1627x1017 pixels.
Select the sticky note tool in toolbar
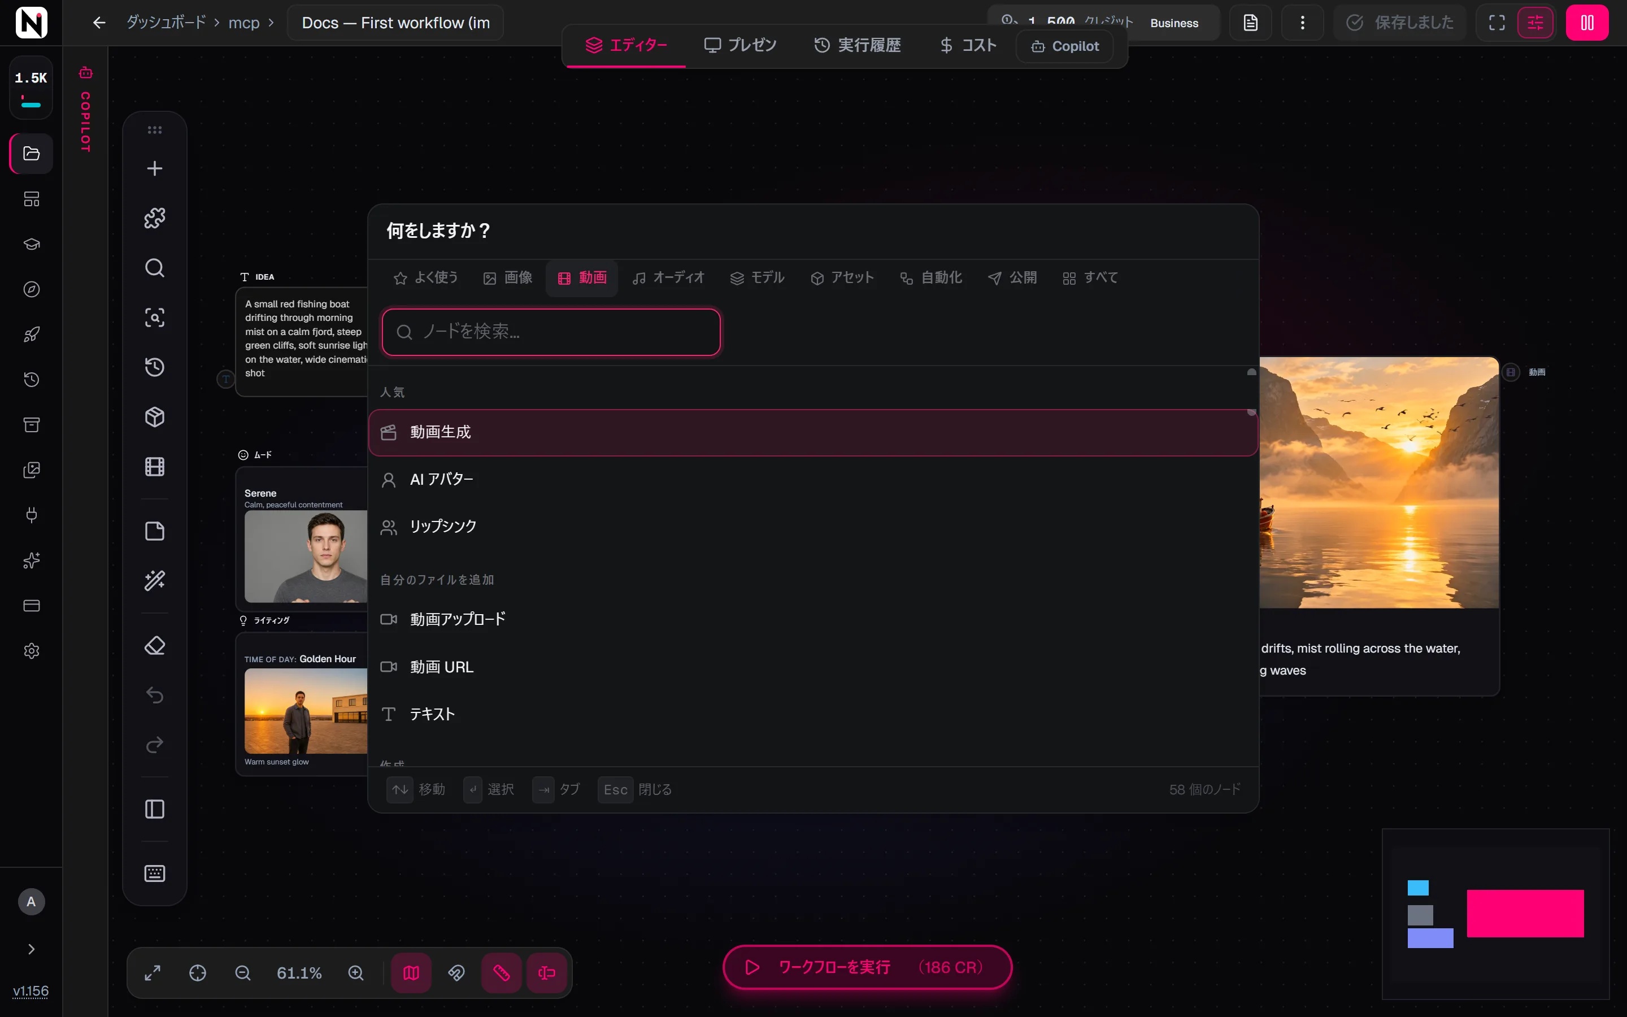(155, 531)
